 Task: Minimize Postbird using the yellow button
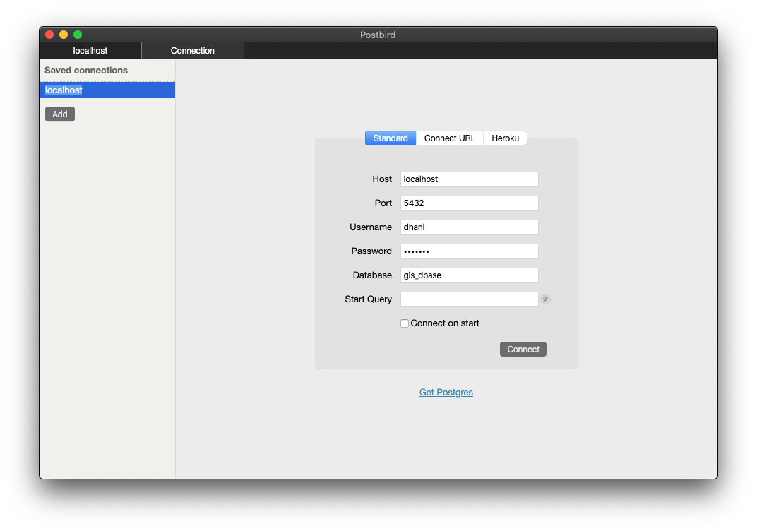[x=64, y=35]
